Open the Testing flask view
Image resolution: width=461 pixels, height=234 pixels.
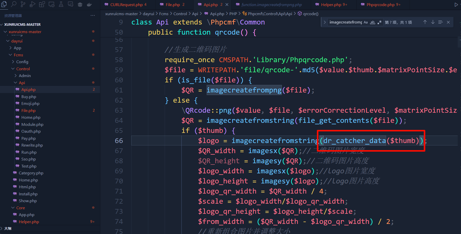[61, 4]
